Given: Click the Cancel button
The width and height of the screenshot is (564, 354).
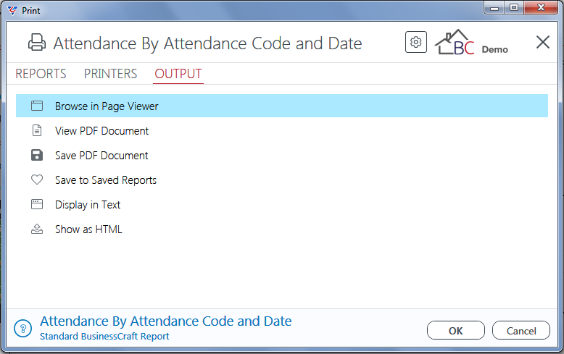Looking at the screenshot, I should (x=521, y=330).
